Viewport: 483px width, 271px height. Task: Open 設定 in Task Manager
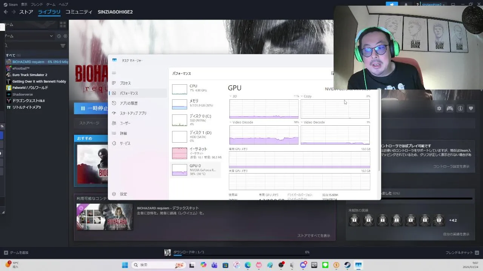138,194
